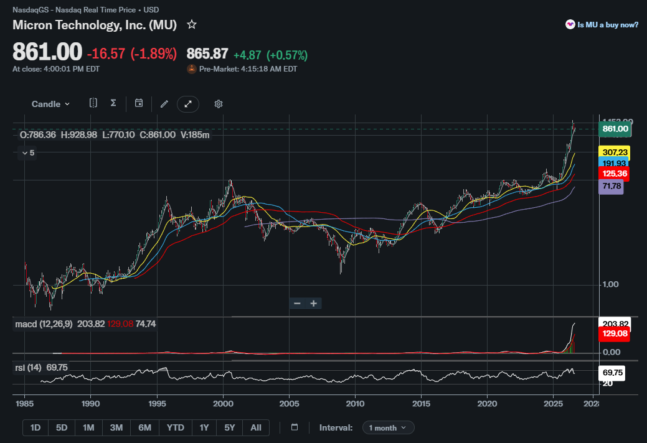Collapse the 5 indicators expander
This screenshot has width=647, height=443.
coord(28,153)
